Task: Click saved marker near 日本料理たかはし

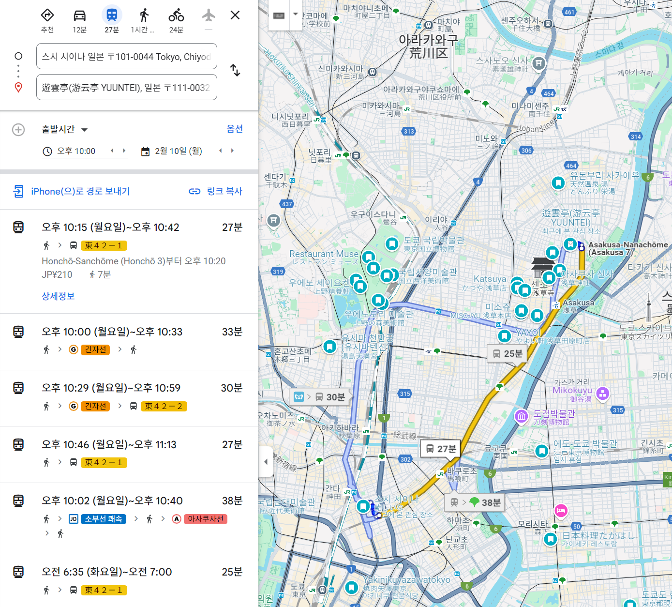Action: click(550, 539)
